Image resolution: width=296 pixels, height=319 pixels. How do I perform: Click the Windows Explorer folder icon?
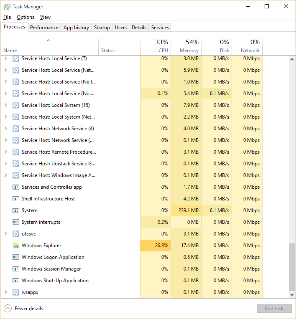[x=16, y=246]
